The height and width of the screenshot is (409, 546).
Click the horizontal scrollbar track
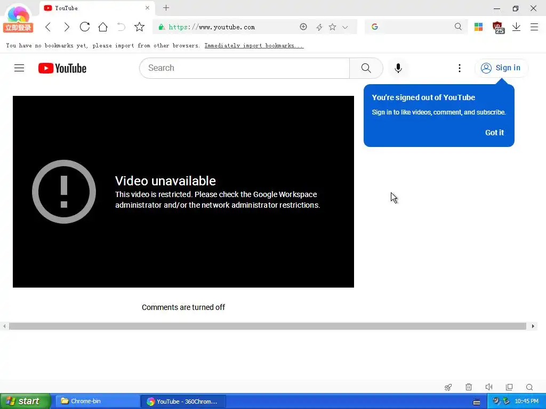coord(268,326)
